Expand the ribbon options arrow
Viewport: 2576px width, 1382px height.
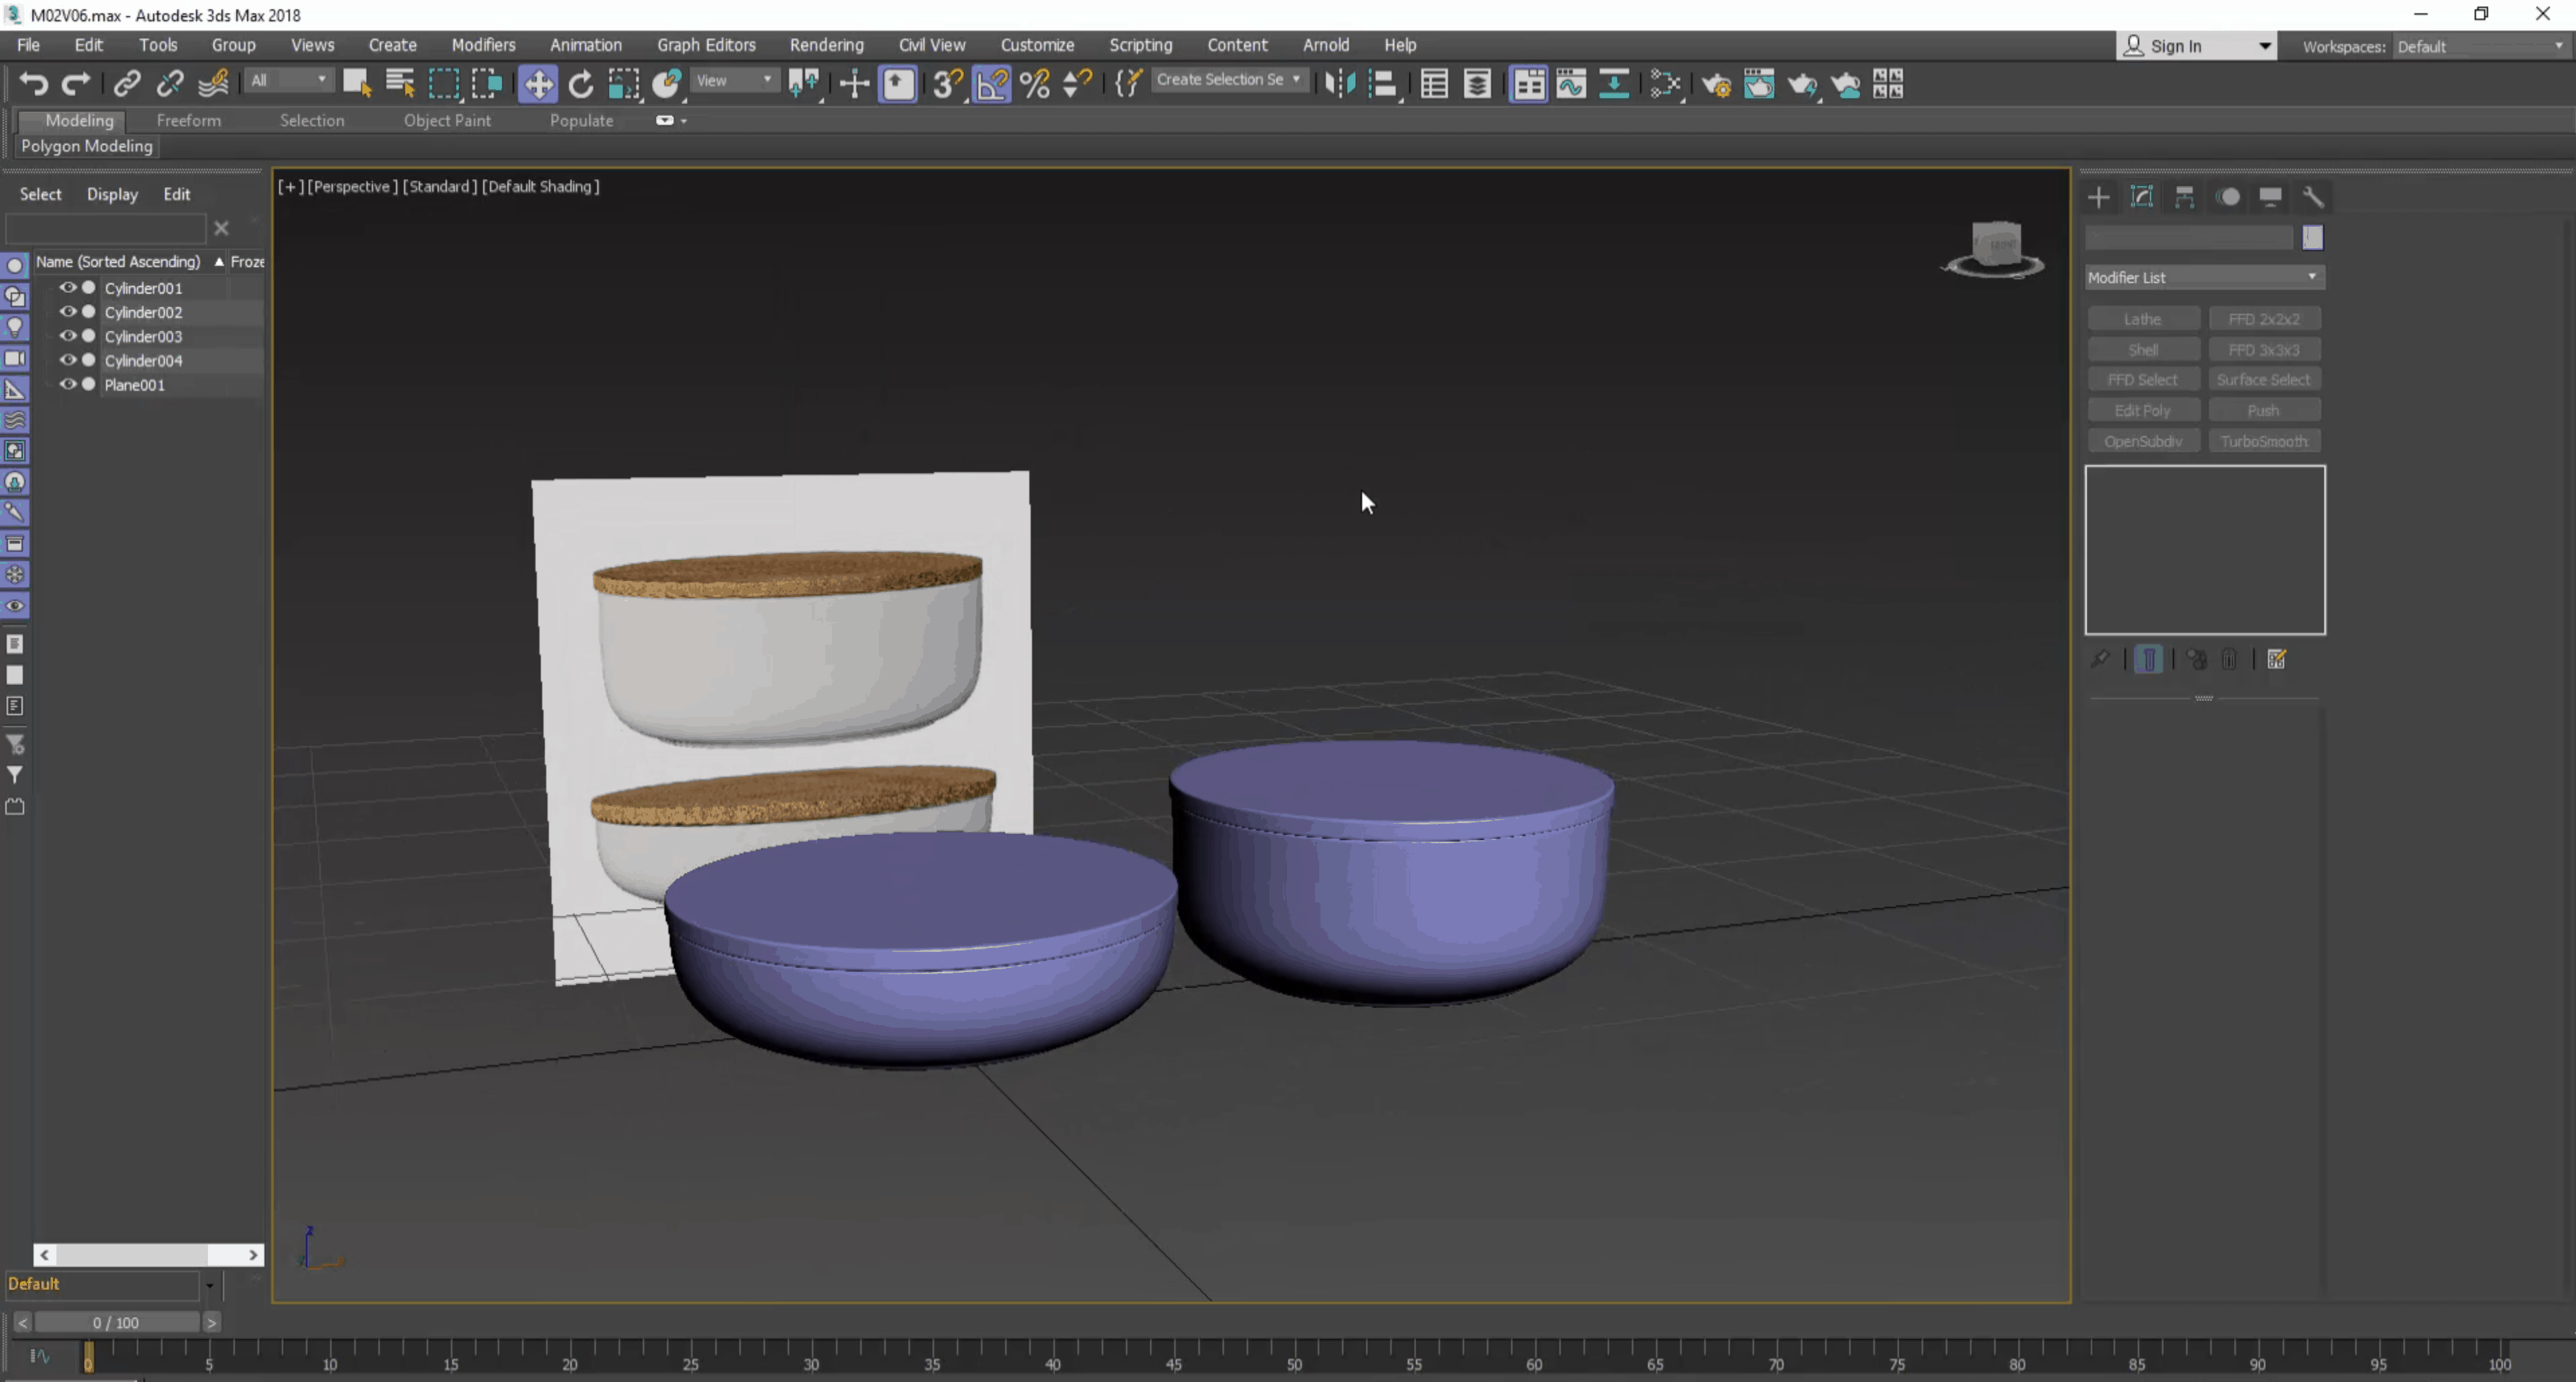coord(684,120)
